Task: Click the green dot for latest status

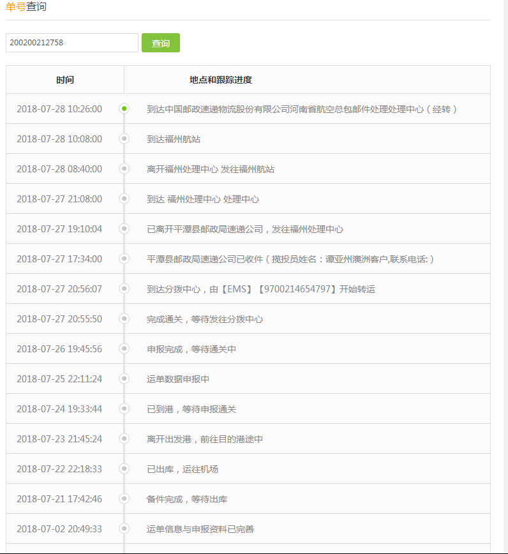Action: (124, 109)
